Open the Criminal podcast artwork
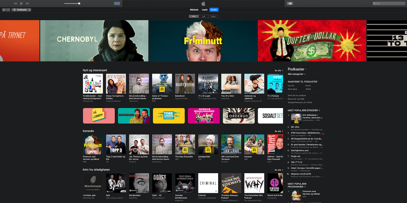Viewport: 407px width, 203px height. point(208,183)
